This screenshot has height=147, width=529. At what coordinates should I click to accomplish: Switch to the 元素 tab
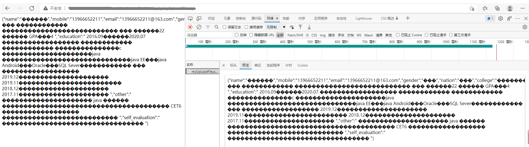[x=227, y=18]
